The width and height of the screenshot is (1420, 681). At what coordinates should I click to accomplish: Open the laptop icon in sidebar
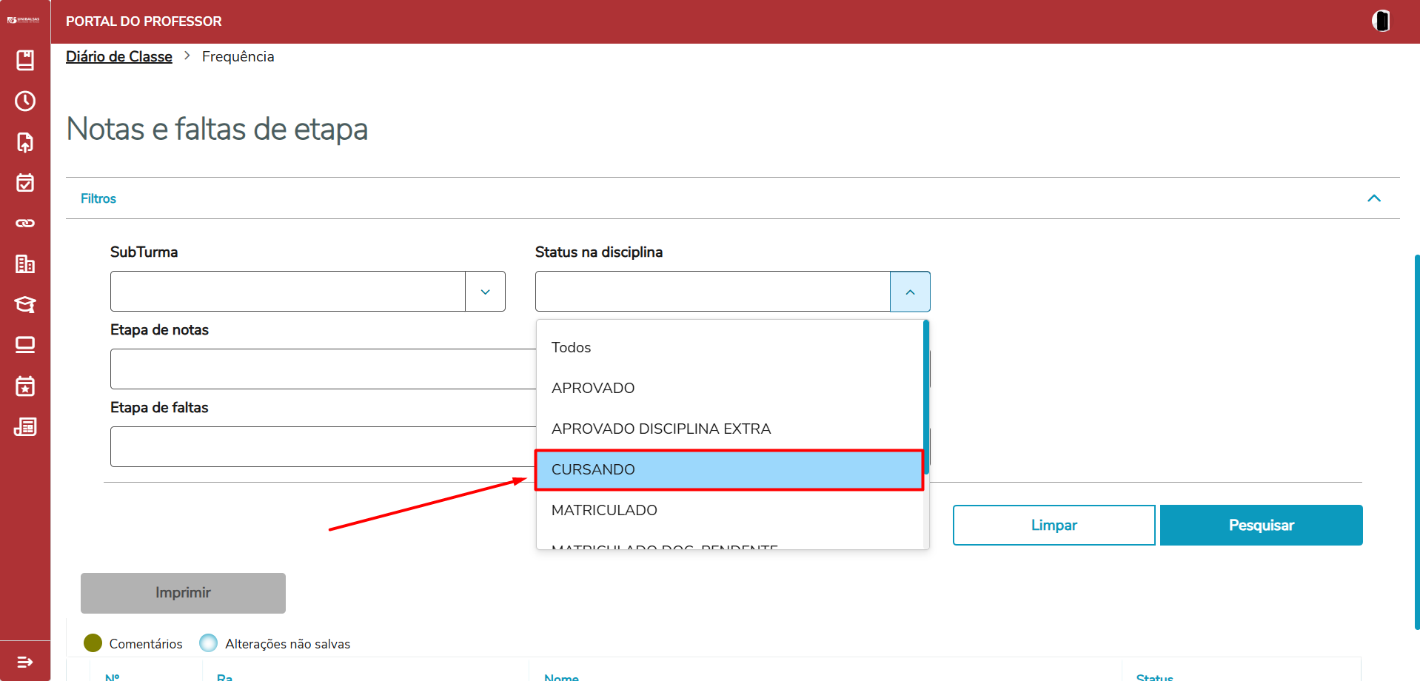tap(25, 345)
